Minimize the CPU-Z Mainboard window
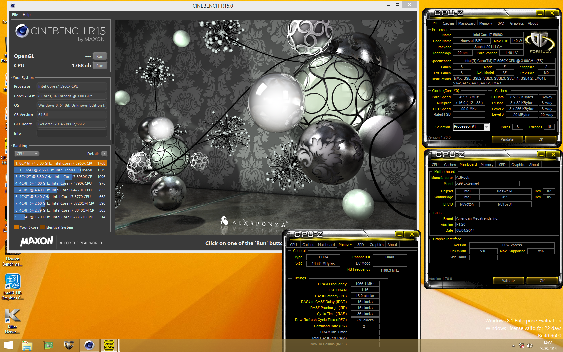Screen dimensions: 563x352 click(x=541, y=154)
